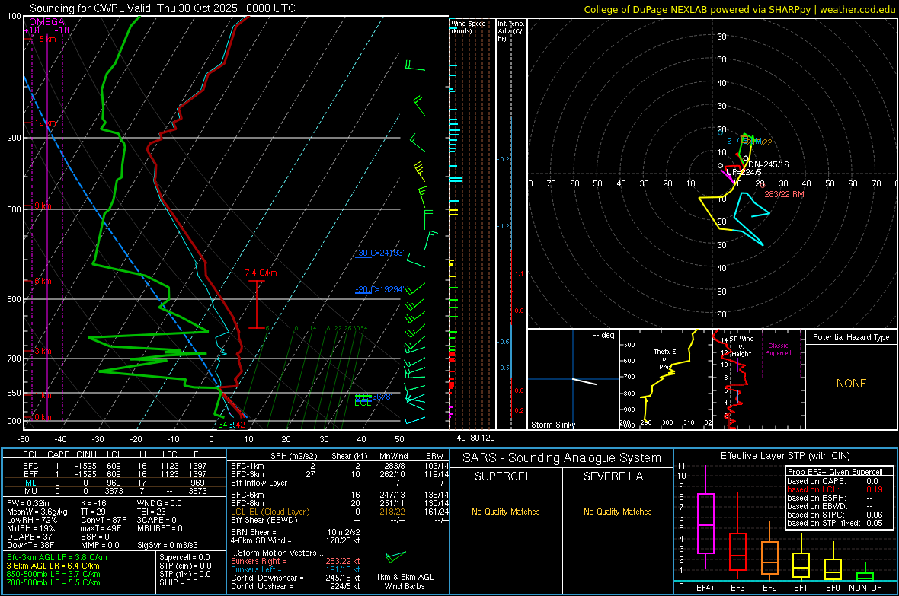Select the highlighted 'ML' parcel row label
The width and height of the screenshot is (899, 596).
[x=31, y=483]
